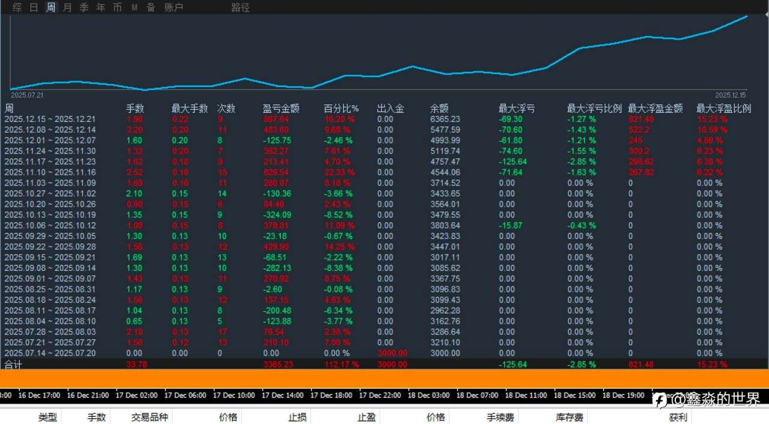Image resolution: width=769 pixels, height=424 pixels.
Task: Select the week row 2025.09.01 ~ 2025.09.07
Action: (x=384, y=279)
